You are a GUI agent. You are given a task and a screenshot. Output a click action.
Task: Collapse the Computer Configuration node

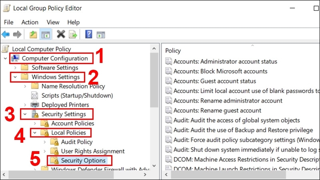pyautogui.click(x=5, y=59)
